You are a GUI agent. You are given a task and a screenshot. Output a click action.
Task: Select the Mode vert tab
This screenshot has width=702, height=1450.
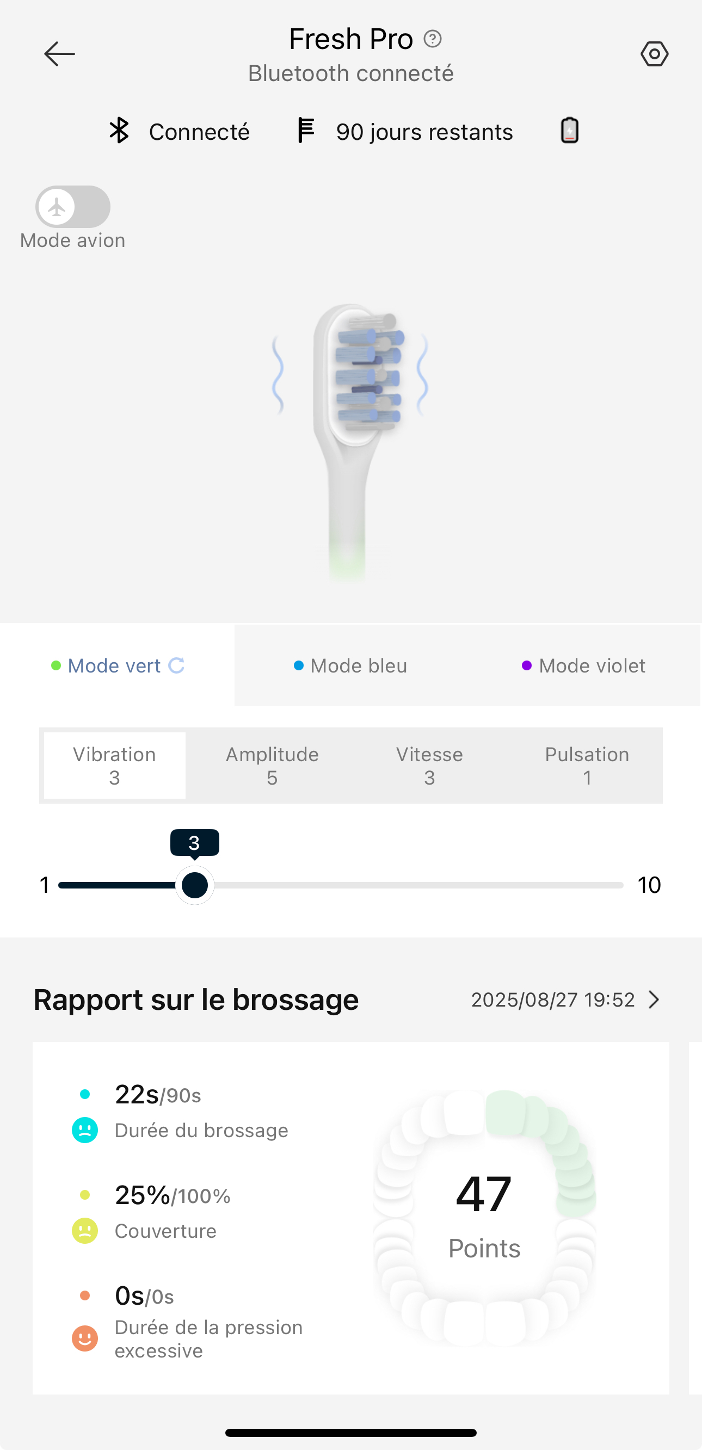[114, 665]
